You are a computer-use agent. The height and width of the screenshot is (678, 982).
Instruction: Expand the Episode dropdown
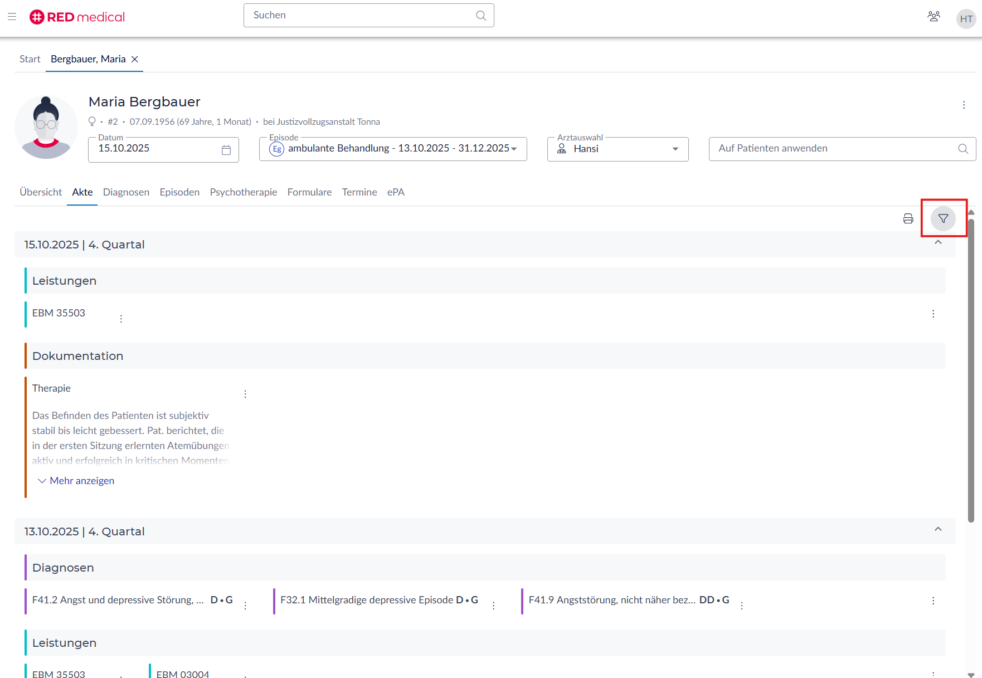click(513, 149)
